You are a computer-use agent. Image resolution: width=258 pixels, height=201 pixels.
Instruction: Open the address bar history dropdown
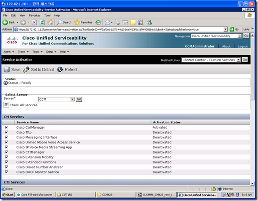pyautogui.click(x=225, y=30)
